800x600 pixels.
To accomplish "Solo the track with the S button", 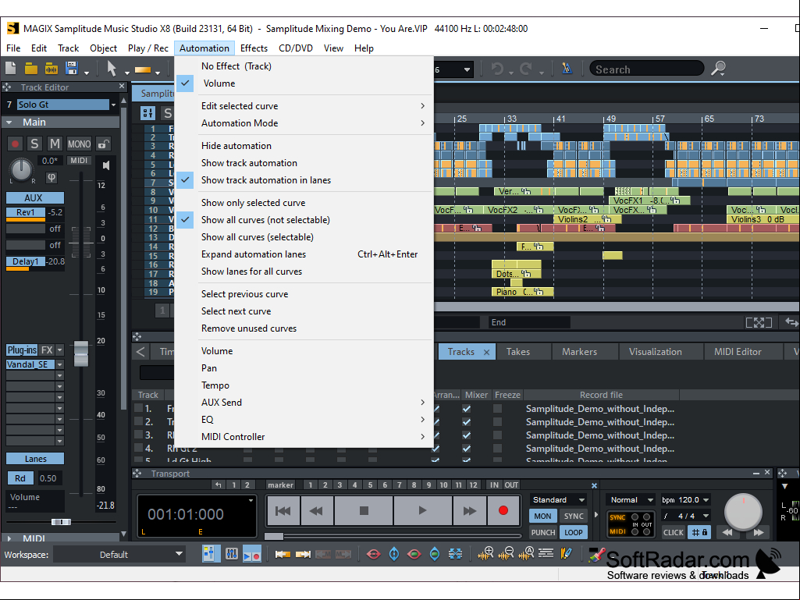I will pos(34,144).
